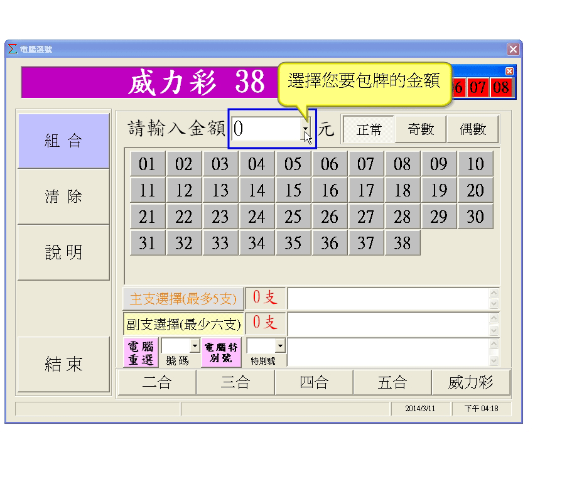Toggle number 35
Image resolution: width=567 pixels, height=479 pixels.
[293, 243]
